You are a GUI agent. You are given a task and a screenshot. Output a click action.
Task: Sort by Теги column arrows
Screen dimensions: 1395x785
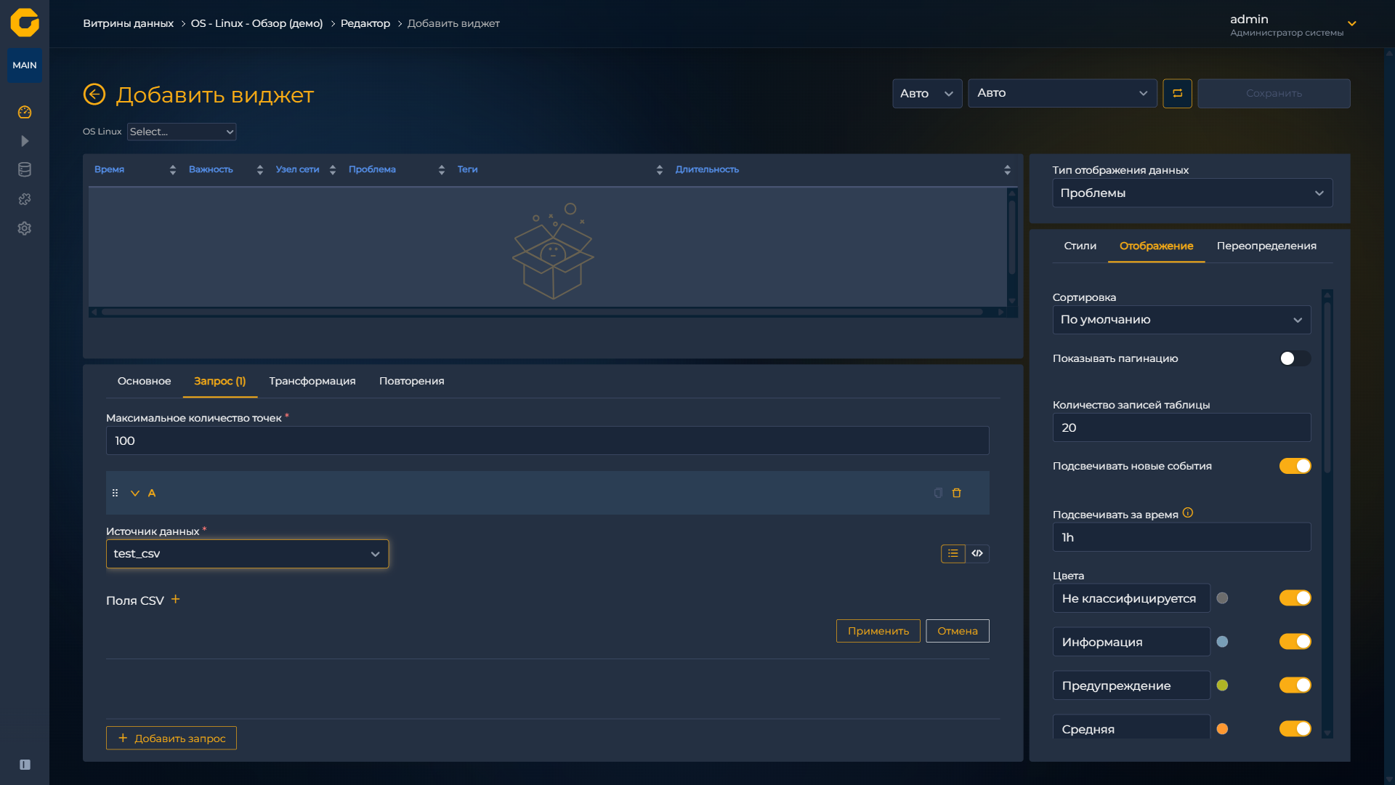click(x=659, y=170)
